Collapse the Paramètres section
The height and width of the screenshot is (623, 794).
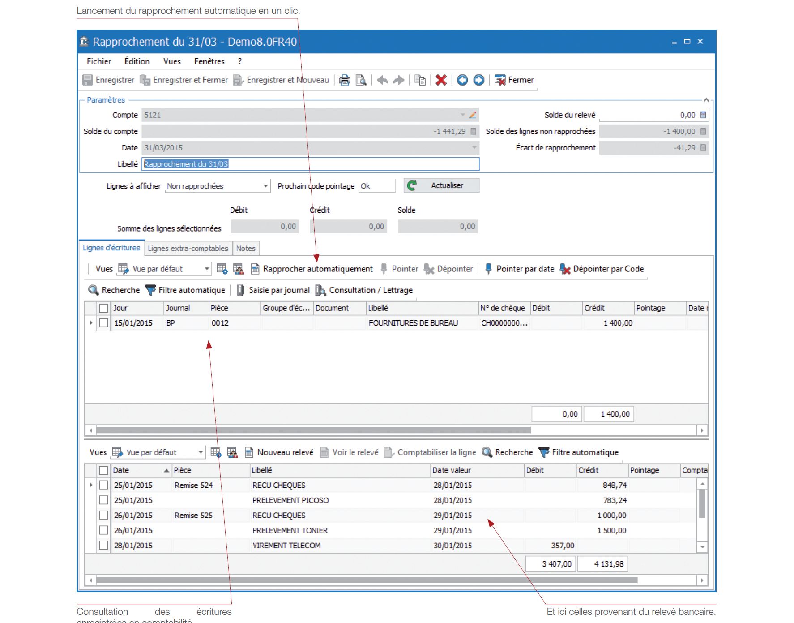[706, 100]
